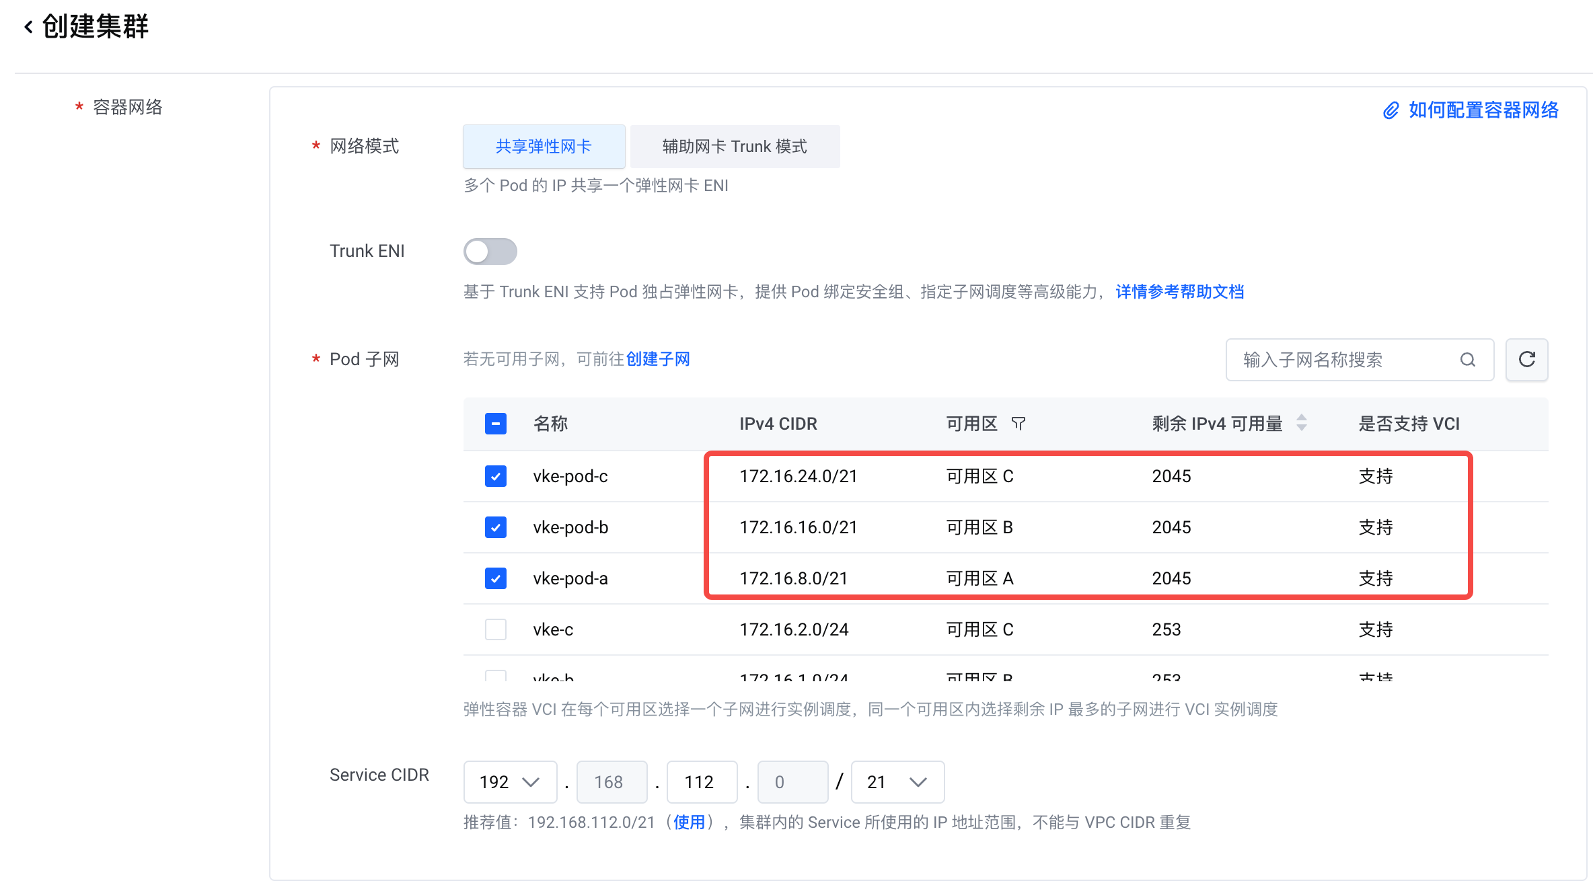Click the refresh subnet list icon
1593x885 pixels.
coord(1526,360)
